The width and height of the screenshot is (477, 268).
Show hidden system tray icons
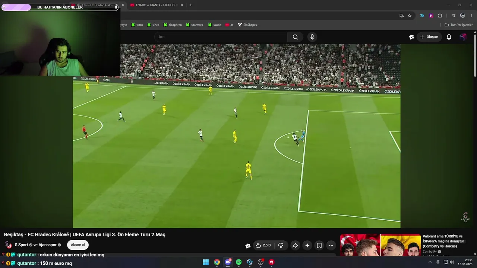pyautogui.click(x=430, y=262)
